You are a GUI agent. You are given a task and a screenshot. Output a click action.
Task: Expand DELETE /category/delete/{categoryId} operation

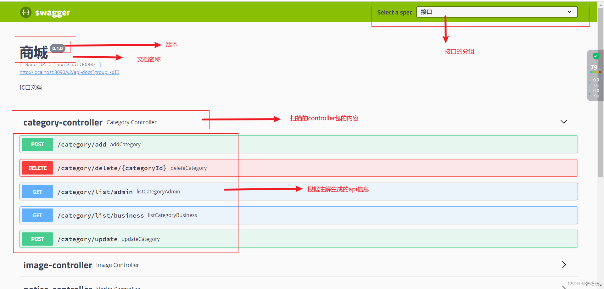(299, 168)
